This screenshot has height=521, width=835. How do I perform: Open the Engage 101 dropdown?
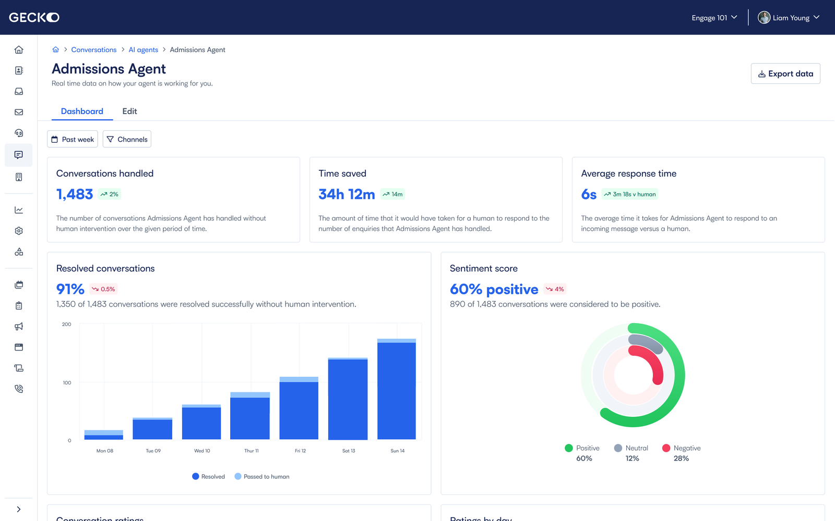713,17
